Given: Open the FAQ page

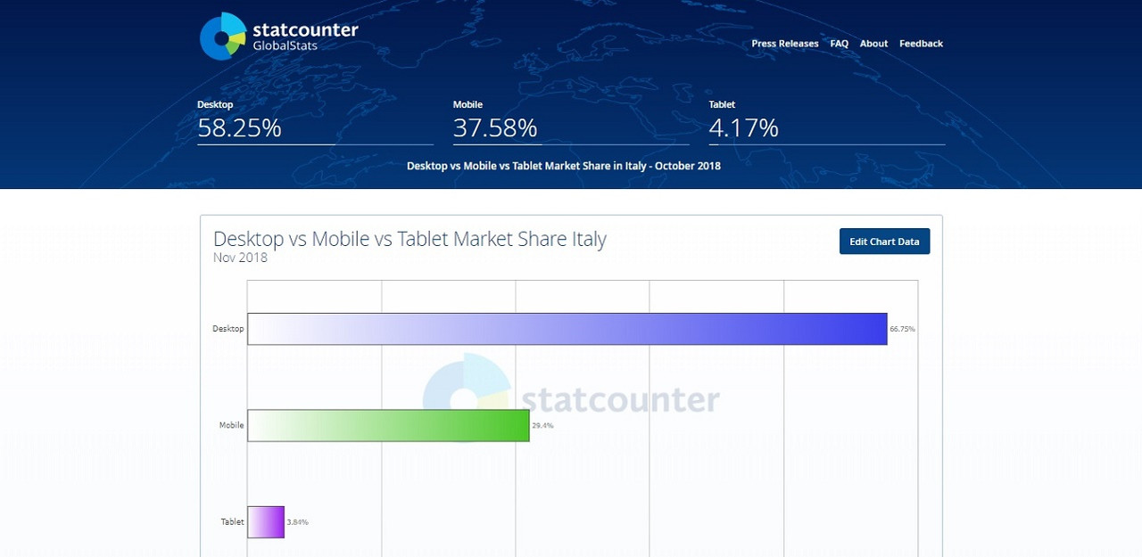Looking at the screenshot, I should click(839, 44).
